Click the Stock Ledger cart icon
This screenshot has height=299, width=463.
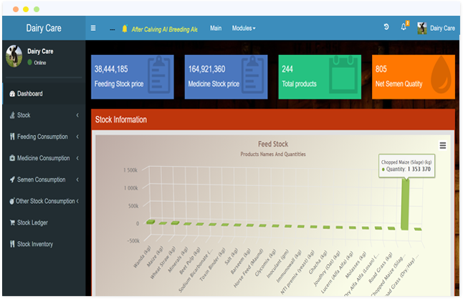click(x=12, y=222)
